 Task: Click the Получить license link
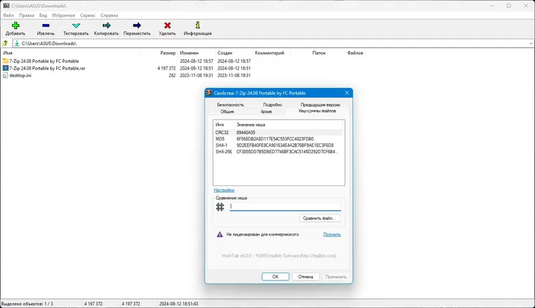pyautogui.click(x=332, y=234)
